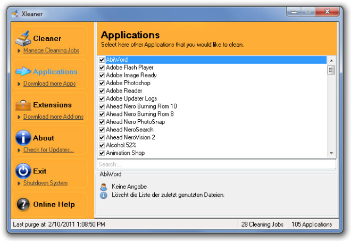Click the Cleaner broom icon
351x241 pixels.
pyautogui.click(x=23, y=38)
